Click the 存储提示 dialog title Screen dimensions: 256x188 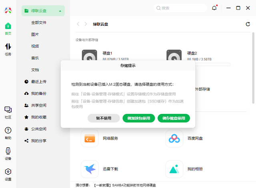tap(128, 66)
